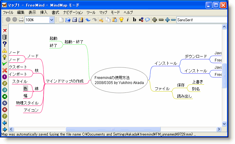
Task: Add the green check mark icon
Action: 5,64
